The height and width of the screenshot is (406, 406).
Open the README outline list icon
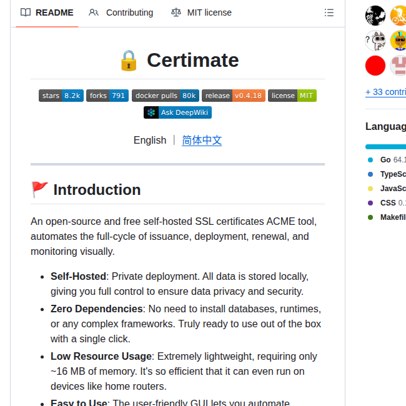coord(329,12)
